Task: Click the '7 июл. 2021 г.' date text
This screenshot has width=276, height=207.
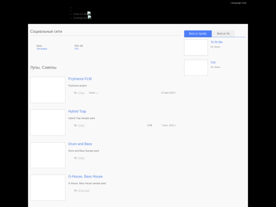Action: [x=169, y=125]
